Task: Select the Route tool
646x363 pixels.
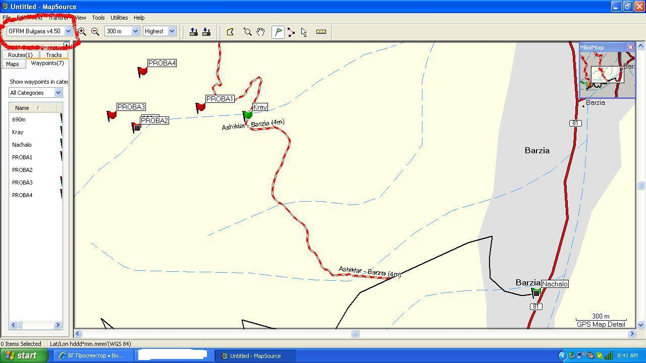Action: pyautogui.click(x=291, y=32)
